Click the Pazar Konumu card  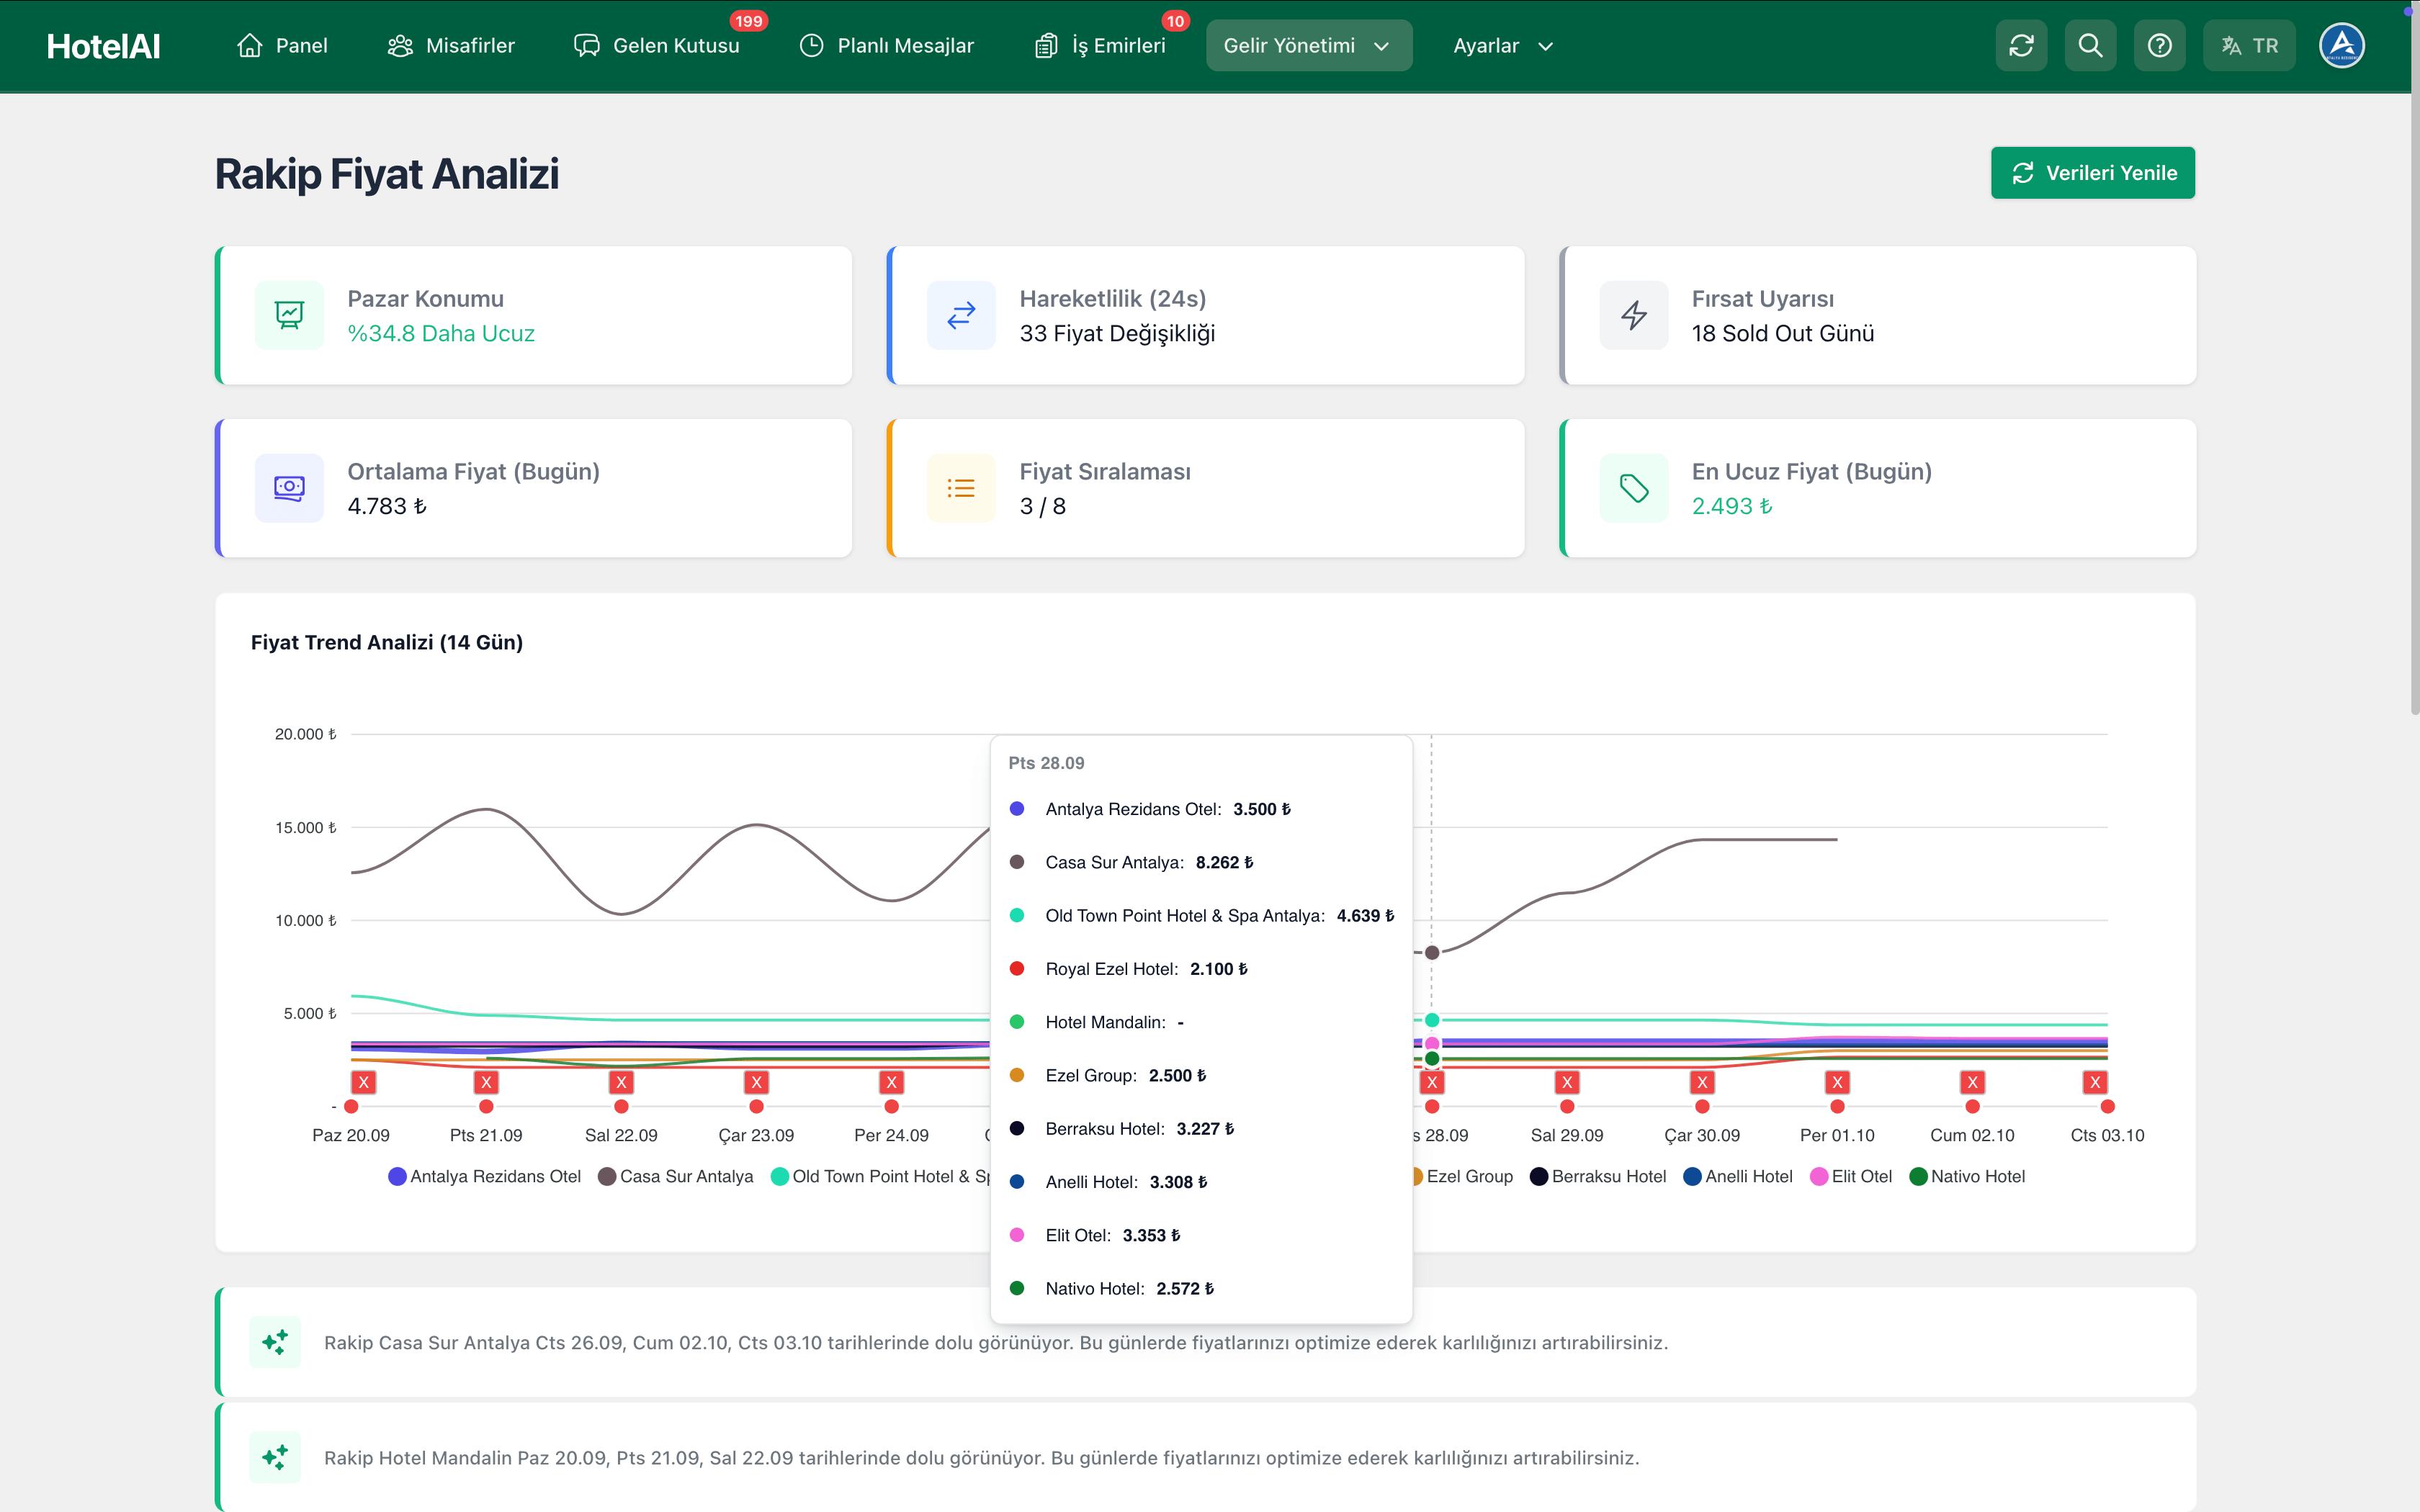(x=534, y=315)
